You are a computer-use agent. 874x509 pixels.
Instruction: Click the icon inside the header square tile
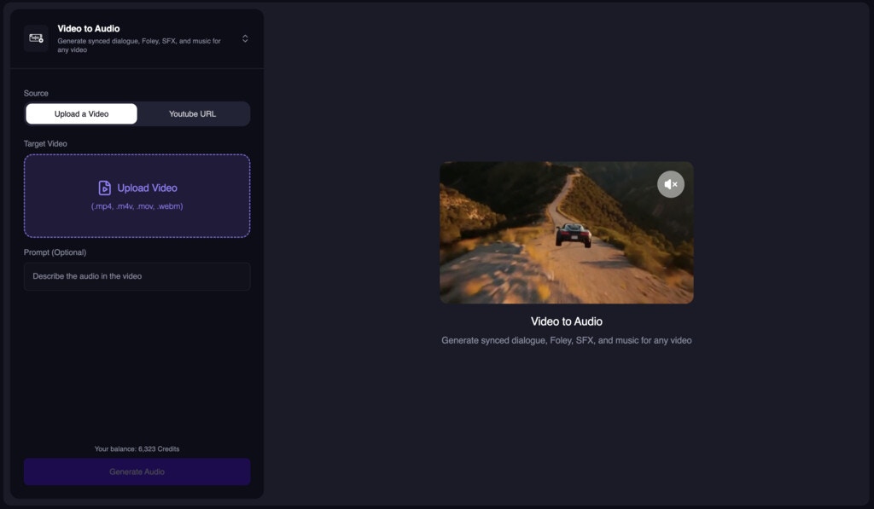[35, 38]
